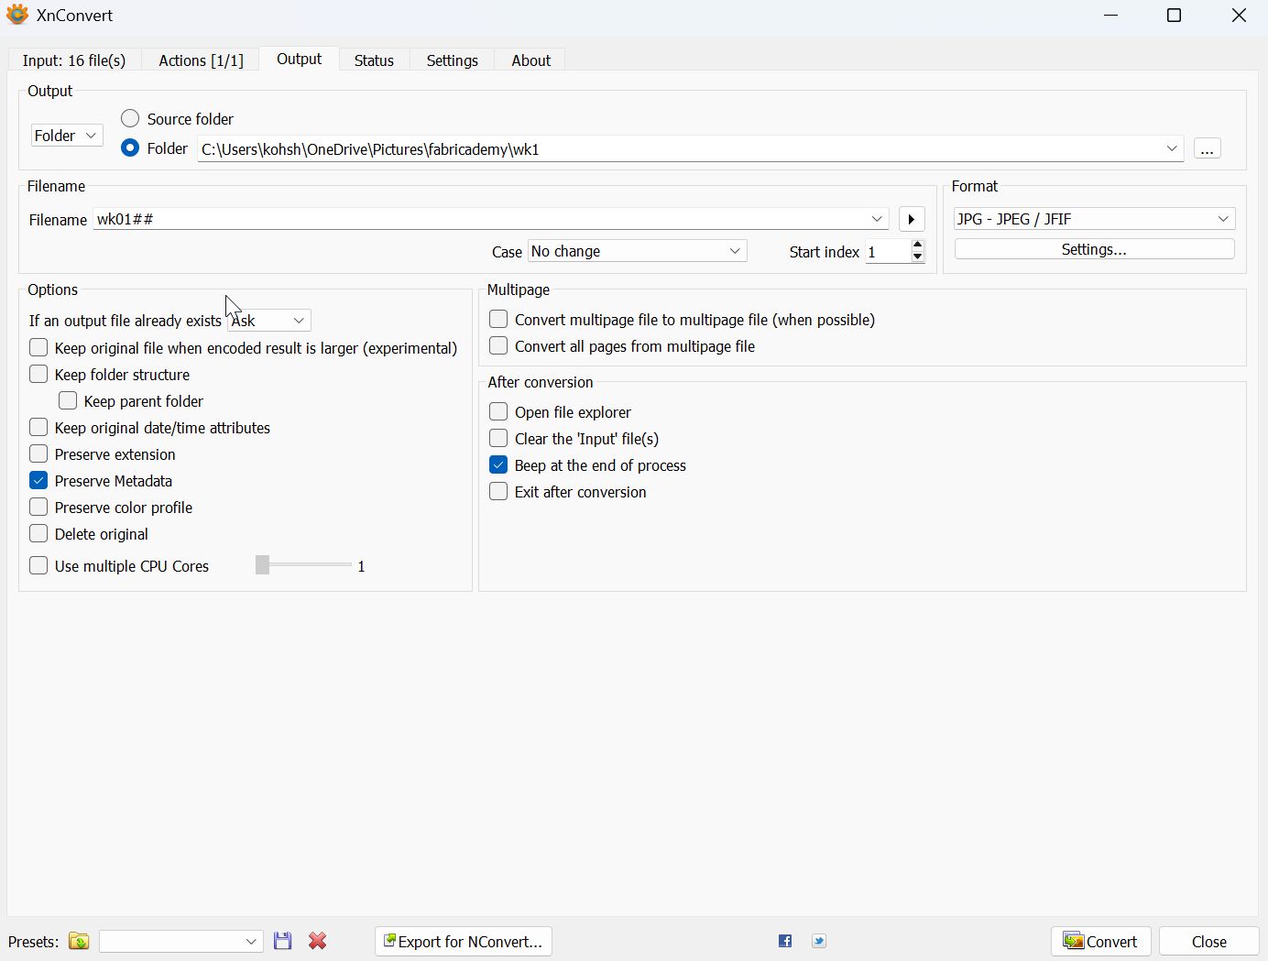Save preset with floppy disk icon
Viewport: 1268px width, 961px height.
tap(282, 941)
